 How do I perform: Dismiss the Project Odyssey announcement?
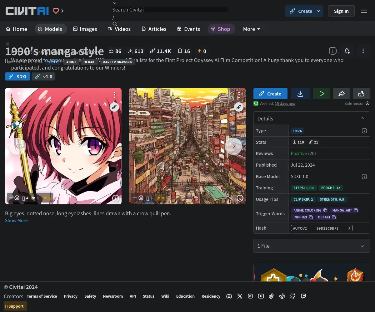tap(7, 44)
